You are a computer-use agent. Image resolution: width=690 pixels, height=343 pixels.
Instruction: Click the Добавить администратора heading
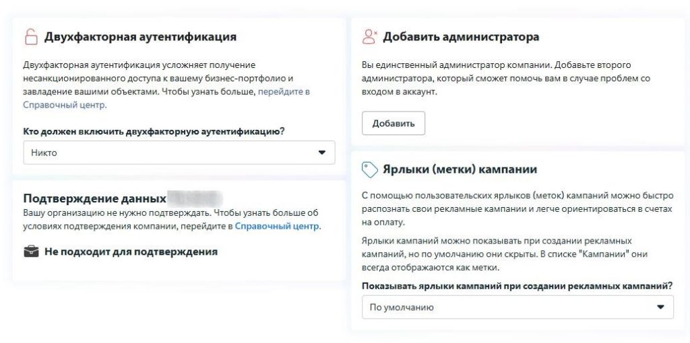pos(461,37)
